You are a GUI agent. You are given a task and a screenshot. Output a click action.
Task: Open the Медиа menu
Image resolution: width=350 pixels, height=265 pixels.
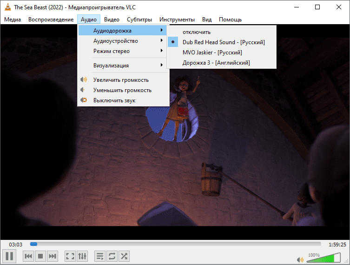[x=13, y=20]
